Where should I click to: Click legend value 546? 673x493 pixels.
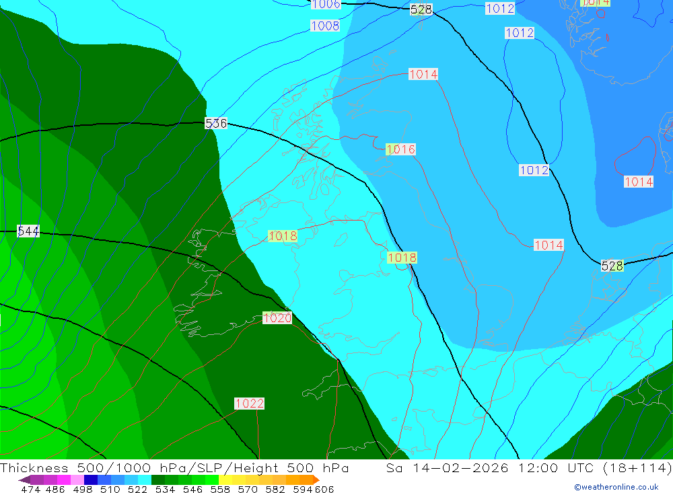(192, 489)
